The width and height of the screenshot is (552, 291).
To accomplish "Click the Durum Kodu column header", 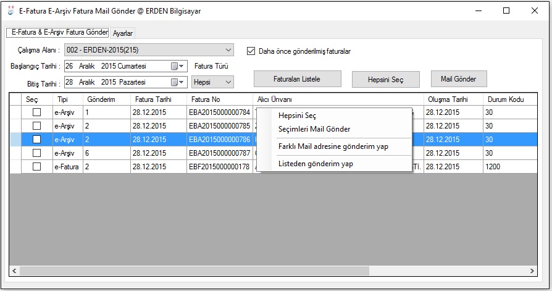I will (505, 99).
